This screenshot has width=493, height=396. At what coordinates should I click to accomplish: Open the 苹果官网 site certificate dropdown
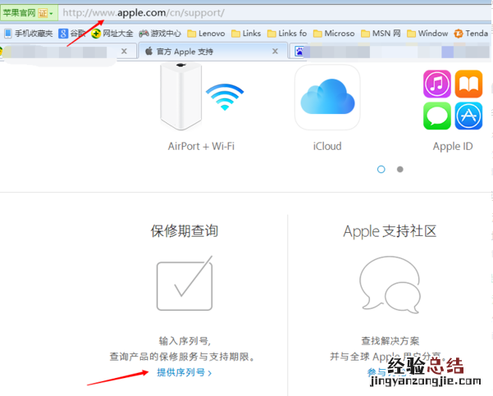click(29, 13)
